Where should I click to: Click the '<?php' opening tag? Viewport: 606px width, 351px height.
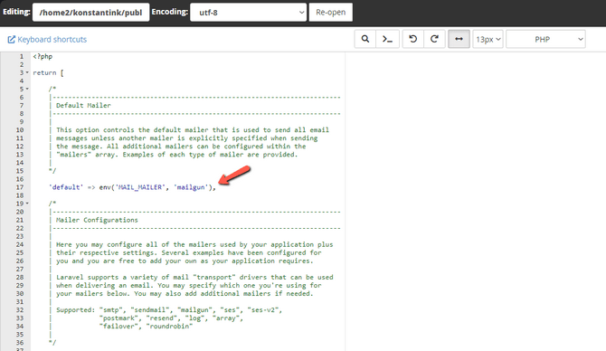43,56
